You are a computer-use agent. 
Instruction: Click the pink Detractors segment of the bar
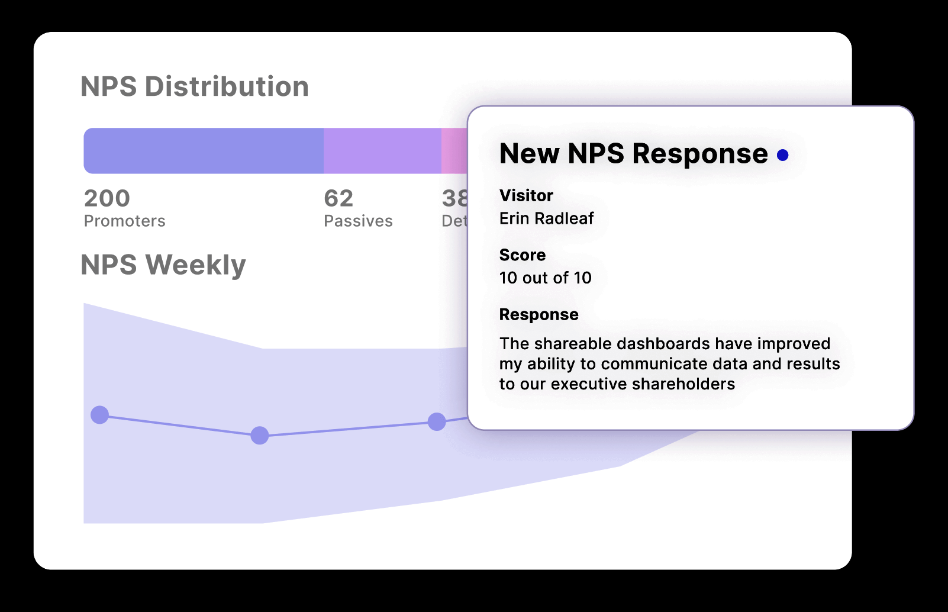click(454, 151)
